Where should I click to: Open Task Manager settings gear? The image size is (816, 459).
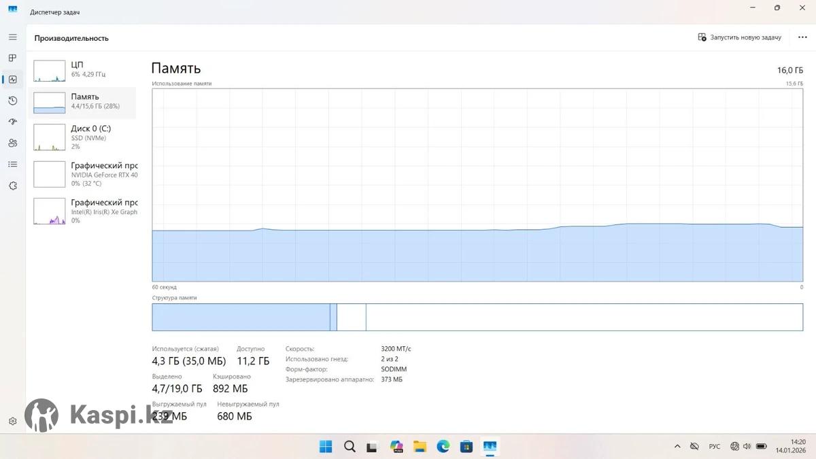(x=12, y=421)
